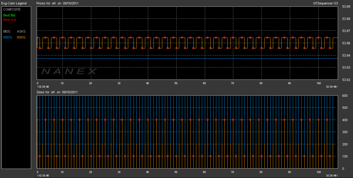Image resolution: width=353 pixels, height=178 pixels.
Task: Click the ASKS: column heading
Action: coord(21,31)
